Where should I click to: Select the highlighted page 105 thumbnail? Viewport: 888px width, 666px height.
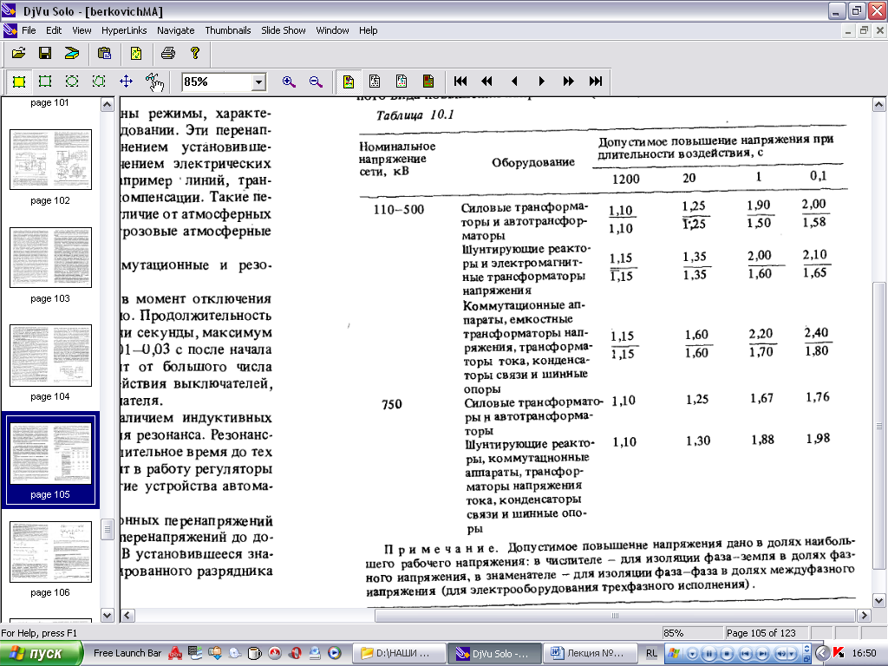pyautogui.click(x=50, y=454)
